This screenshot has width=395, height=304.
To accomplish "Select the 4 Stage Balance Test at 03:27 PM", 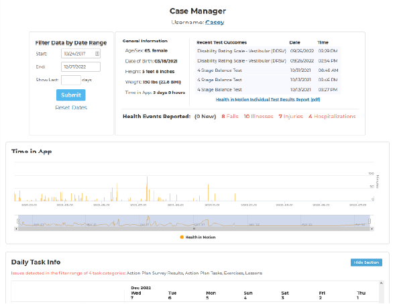I will click(x=268, y=89).
